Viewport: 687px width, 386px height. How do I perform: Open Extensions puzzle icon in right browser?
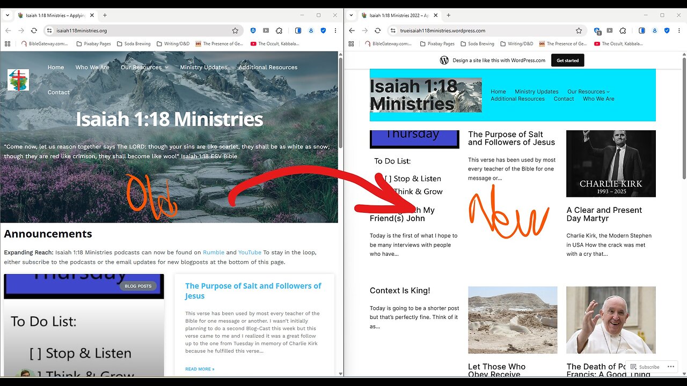click(x=623, y=31)
